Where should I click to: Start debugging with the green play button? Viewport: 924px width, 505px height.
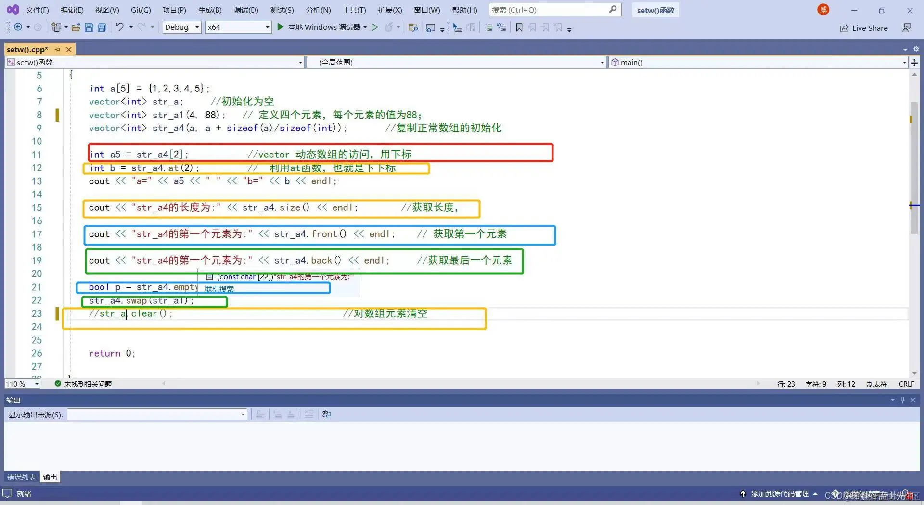click(280, 27)
